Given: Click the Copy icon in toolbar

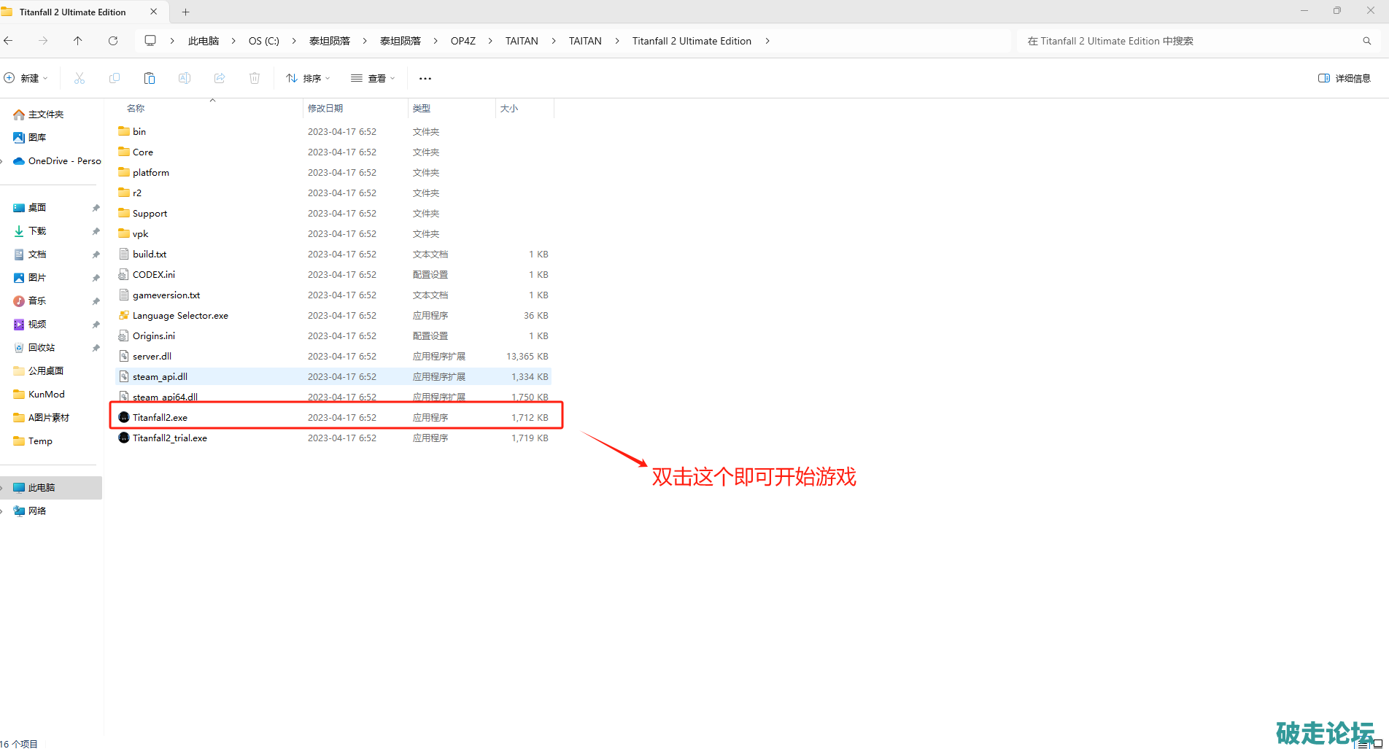Looking at the screenshot, I should 115,78.
